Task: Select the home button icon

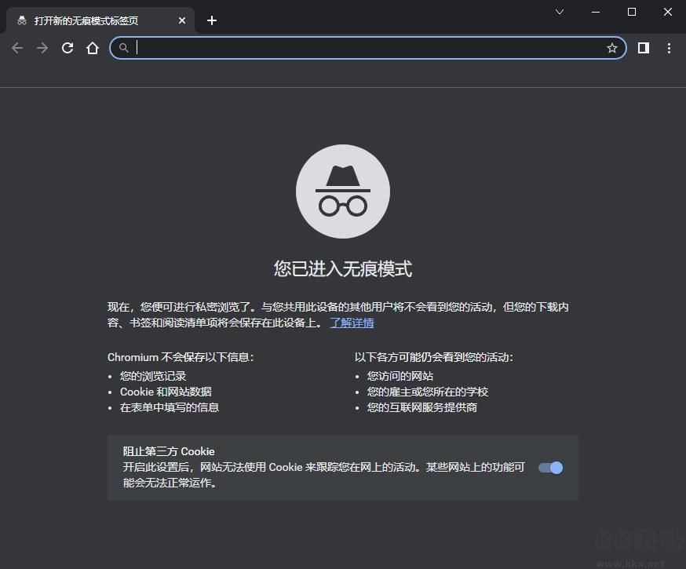Action: [x=93, y=48]
